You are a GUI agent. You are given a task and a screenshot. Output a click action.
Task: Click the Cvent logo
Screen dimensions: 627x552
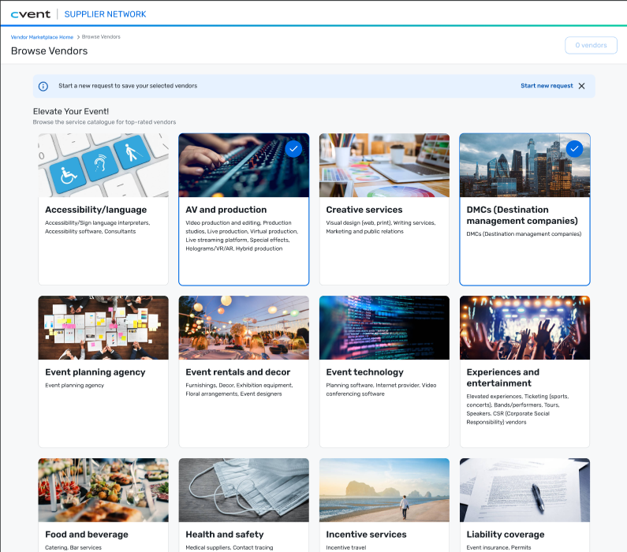coord(31,14)
